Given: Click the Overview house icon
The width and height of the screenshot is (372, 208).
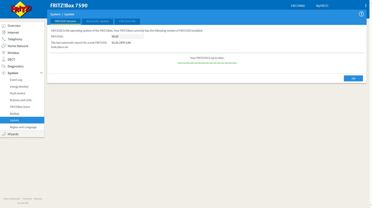Looking at the screenshot, I should (x=4, y=26).
